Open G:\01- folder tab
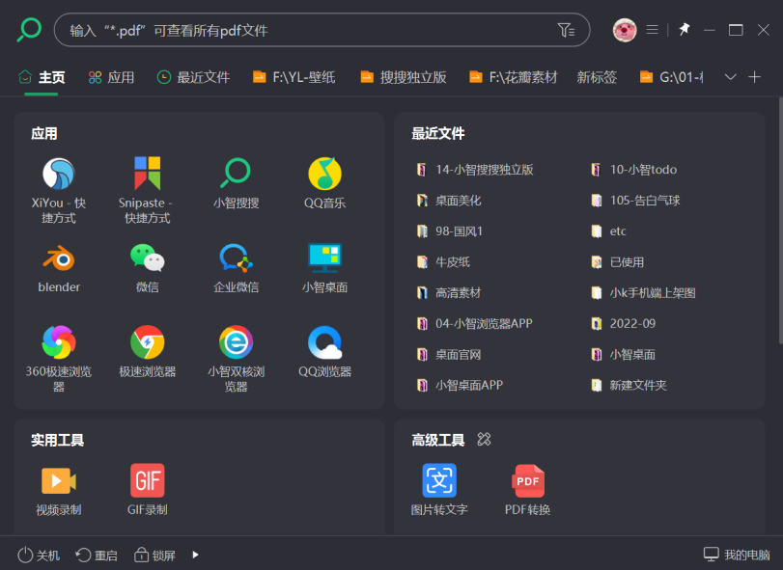 click(x=671, y=77)
